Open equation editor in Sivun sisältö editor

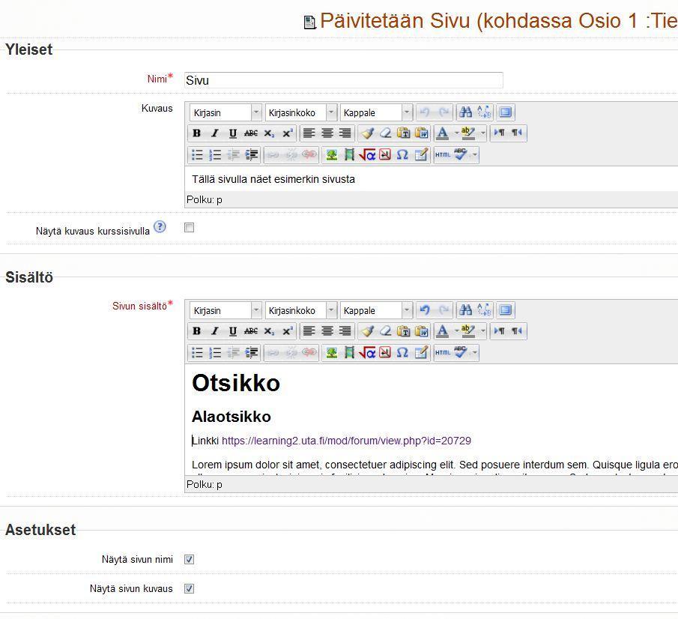pos(367,352)
